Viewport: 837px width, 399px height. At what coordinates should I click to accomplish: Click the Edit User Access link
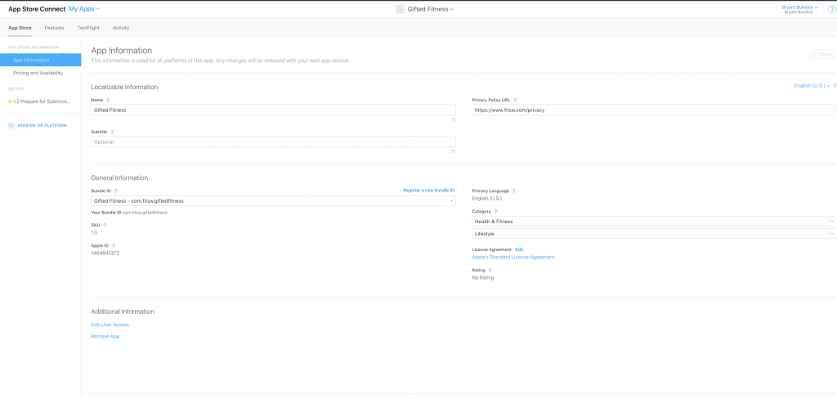tap(110, 325)
